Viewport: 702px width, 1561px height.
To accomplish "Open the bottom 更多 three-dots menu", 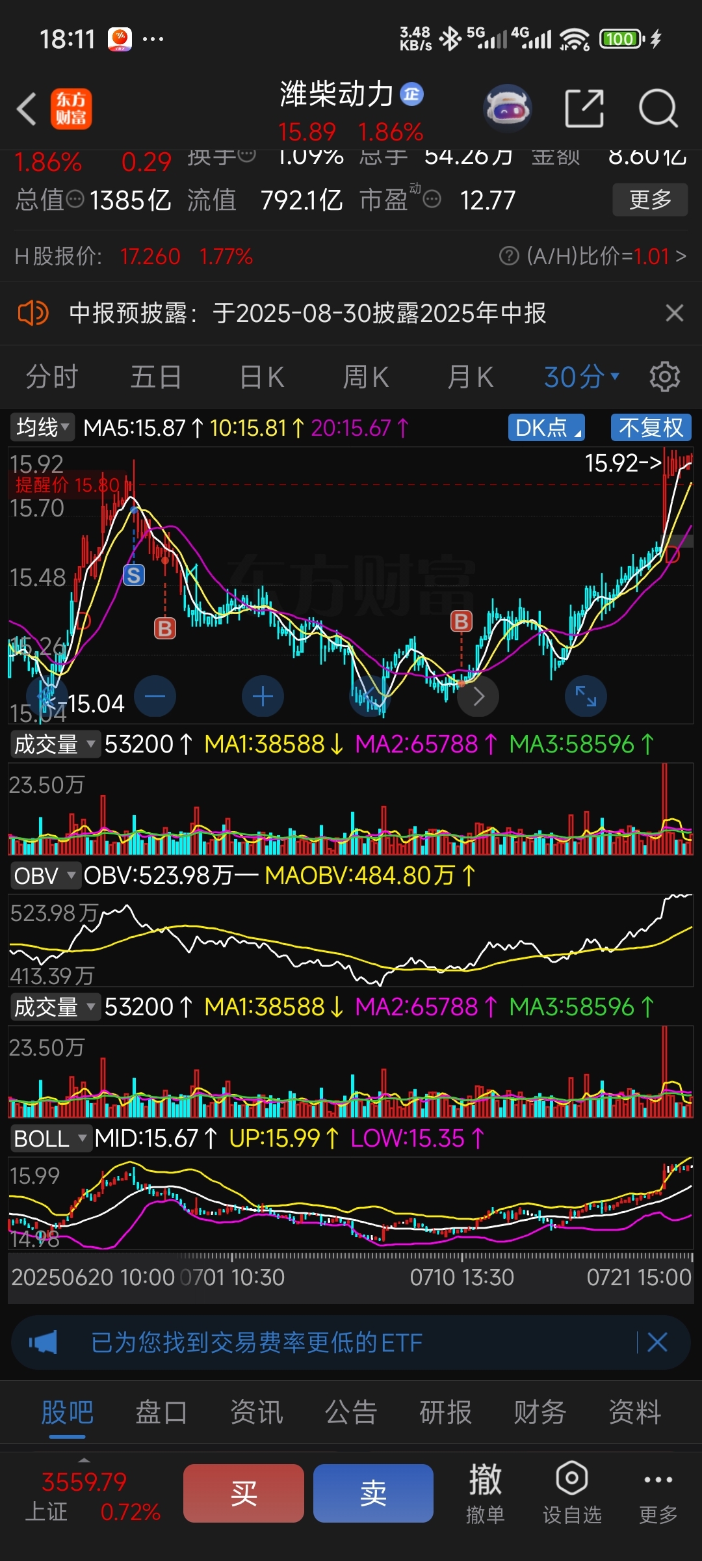I will (658, 1493).
